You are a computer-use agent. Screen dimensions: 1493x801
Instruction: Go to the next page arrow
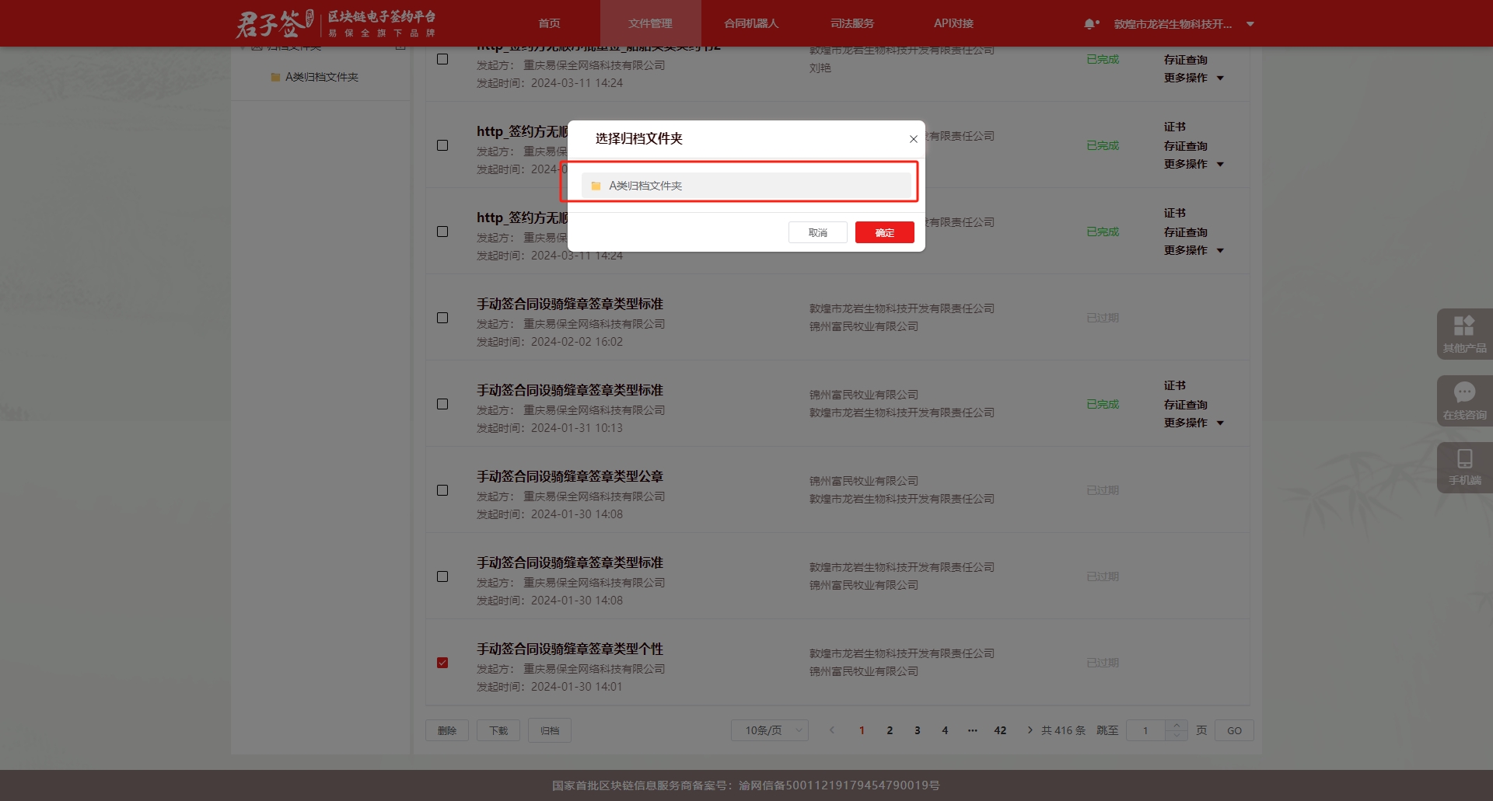1030,730
